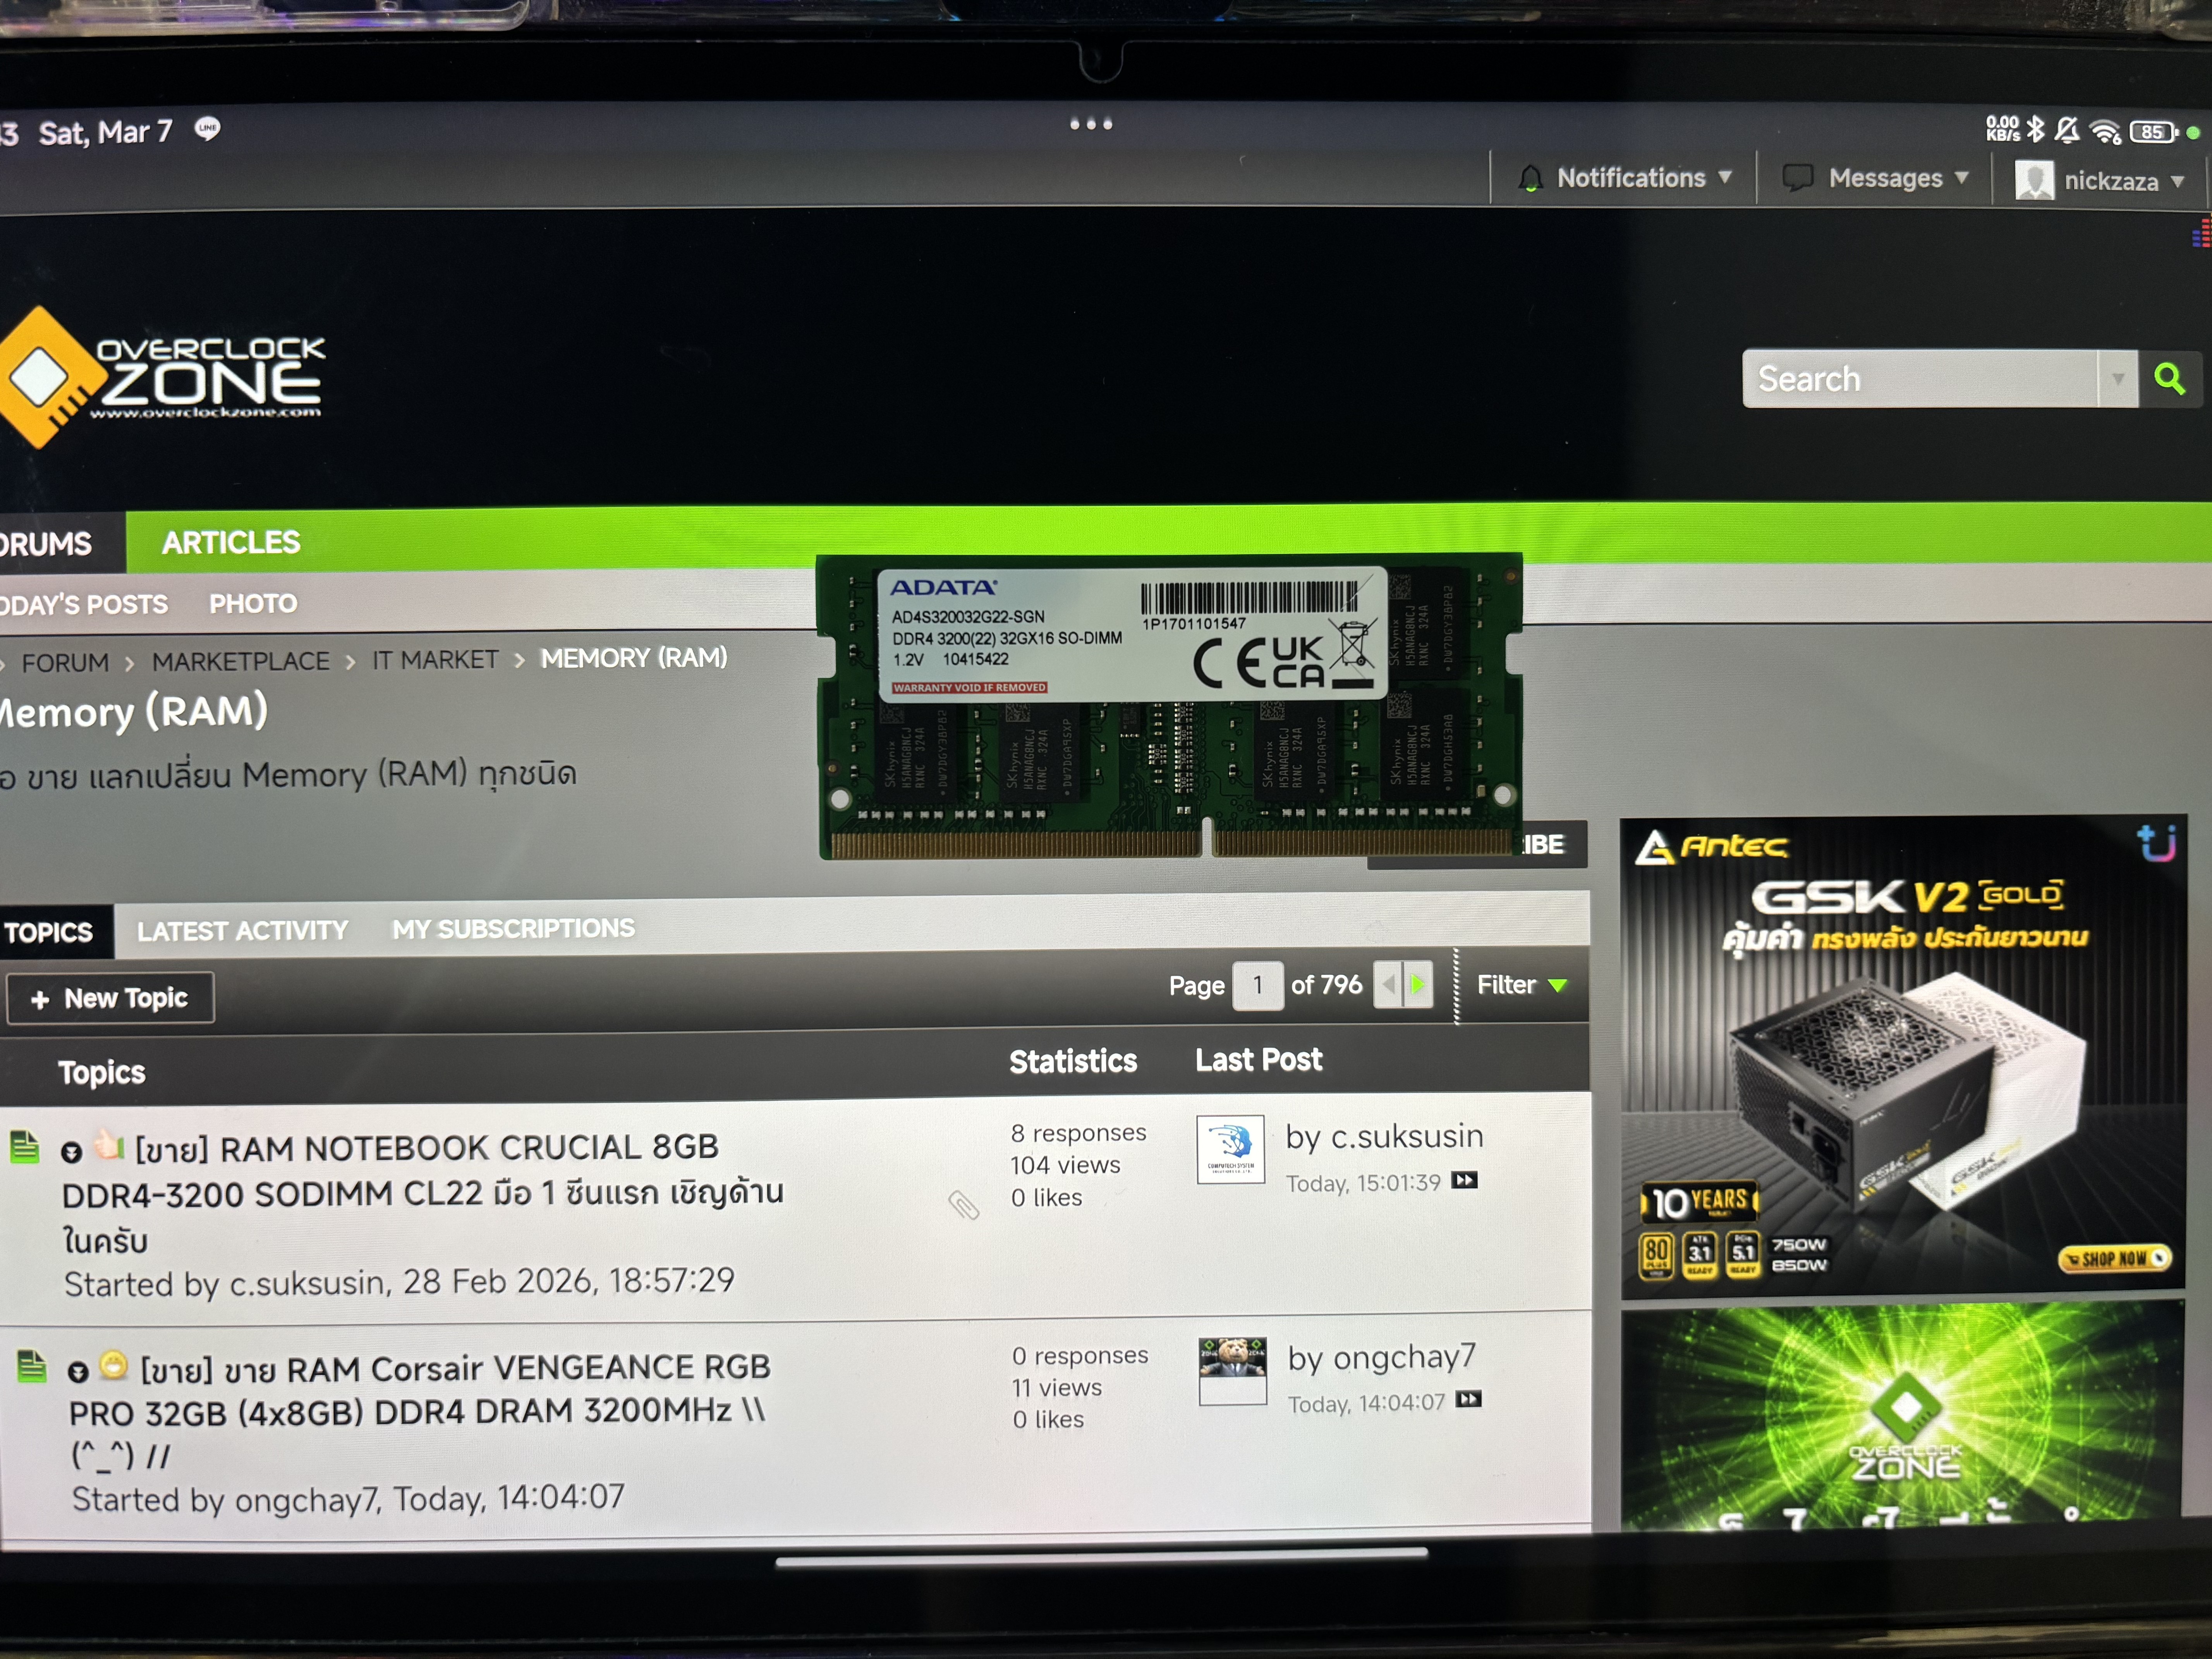Click the green next page arrow
This screenshot has height=1659, width=2212.
pyautogui.click(x=1418, y=985)
